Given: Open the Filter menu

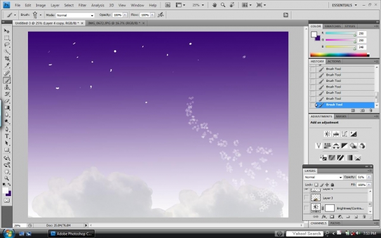Looking at the screenshot, I should 83,5.
